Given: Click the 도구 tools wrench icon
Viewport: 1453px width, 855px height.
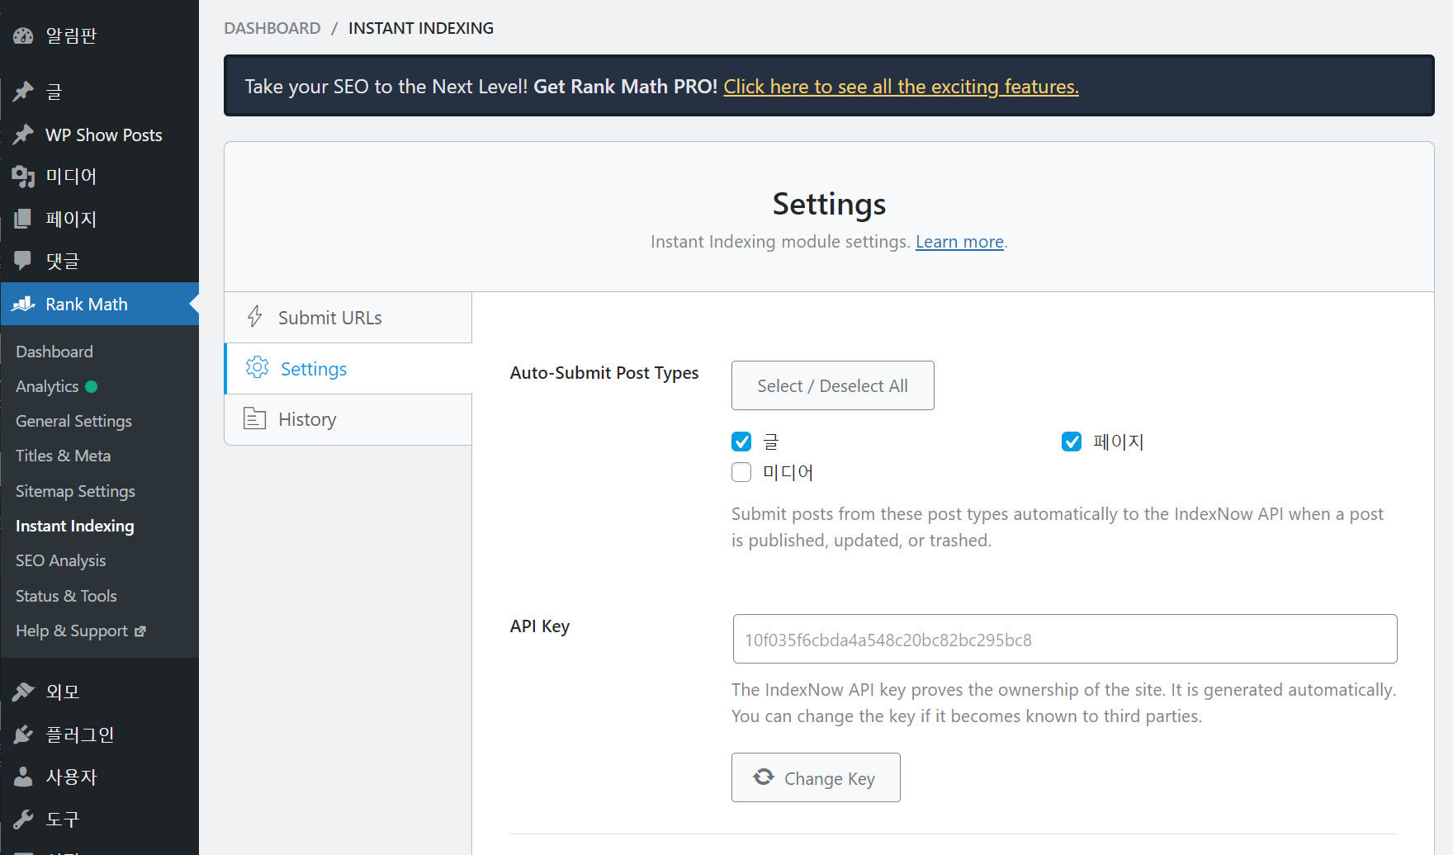Looking at the screenshot, I should pyautogui.click(x=23, y=819).
